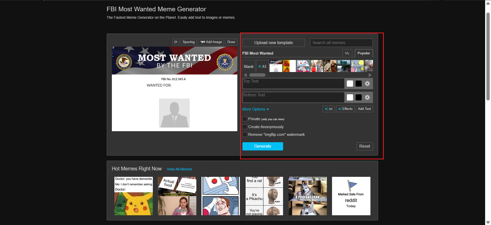
Task: Select the AI template generator tile
Action: click(x=262, y=66)
